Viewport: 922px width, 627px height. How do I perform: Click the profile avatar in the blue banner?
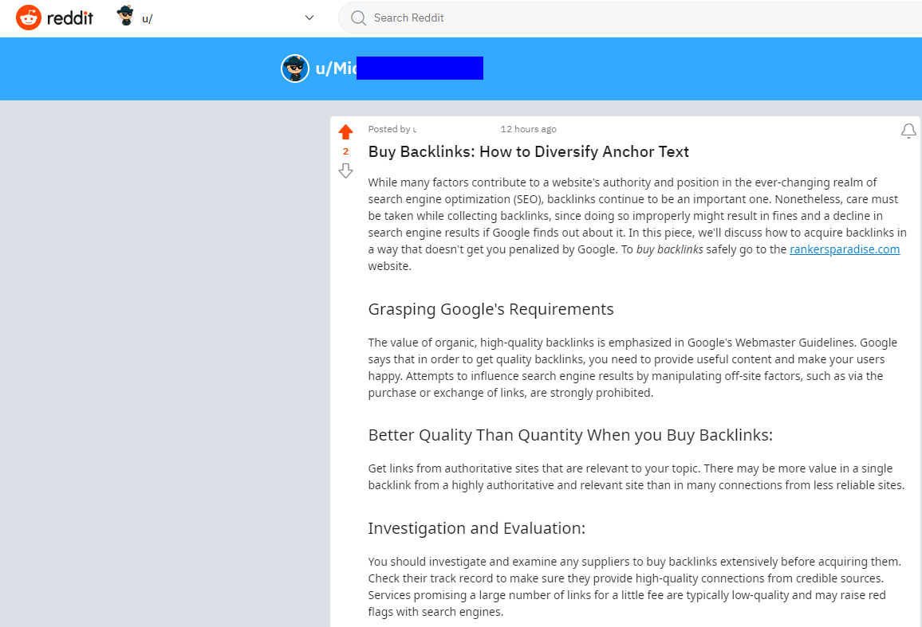coord(295,68)
